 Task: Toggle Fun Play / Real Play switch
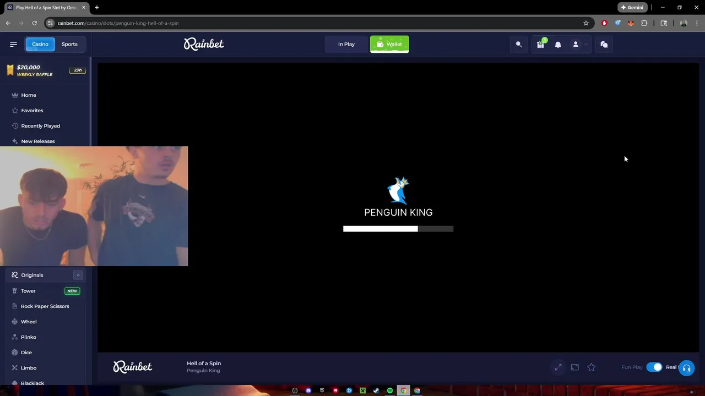coord(654,367)
